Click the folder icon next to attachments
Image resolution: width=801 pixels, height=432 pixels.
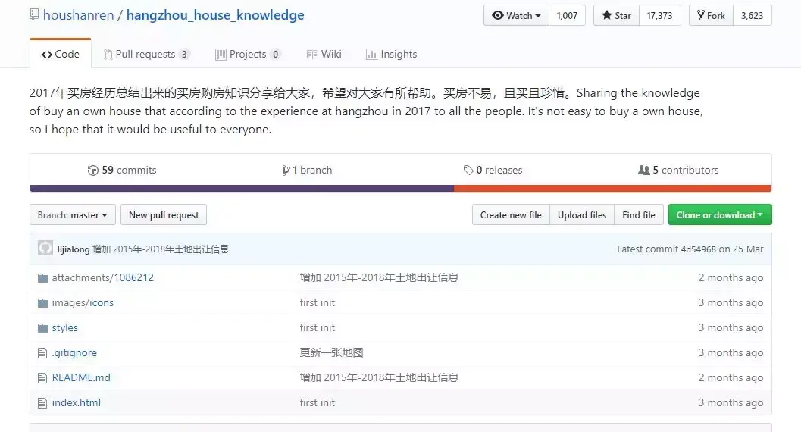point(43,277)
